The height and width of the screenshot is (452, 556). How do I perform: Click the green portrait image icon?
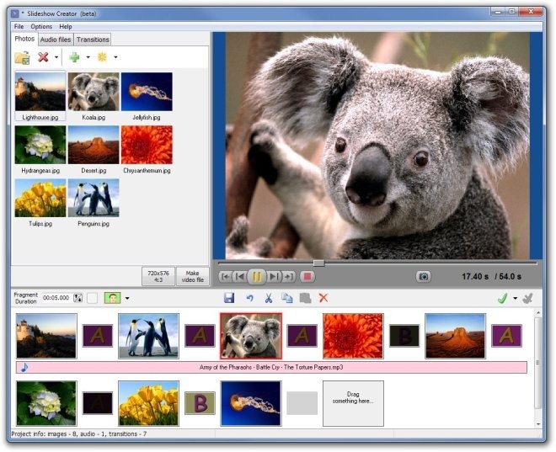click(x=112, y=298)
